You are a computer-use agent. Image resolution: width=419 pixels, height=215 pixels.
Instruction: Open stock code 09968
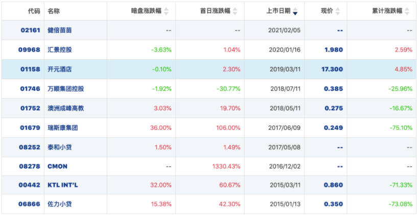[x=30, y=50]
